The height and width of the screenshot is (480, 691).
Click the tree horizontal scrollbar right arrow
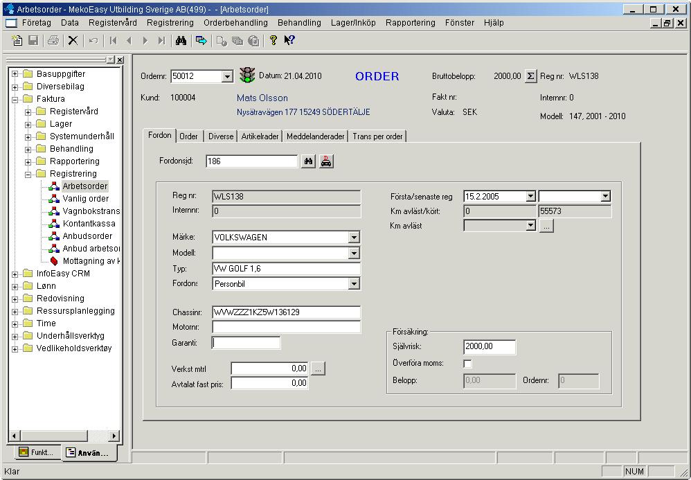[x=114, y=436]
